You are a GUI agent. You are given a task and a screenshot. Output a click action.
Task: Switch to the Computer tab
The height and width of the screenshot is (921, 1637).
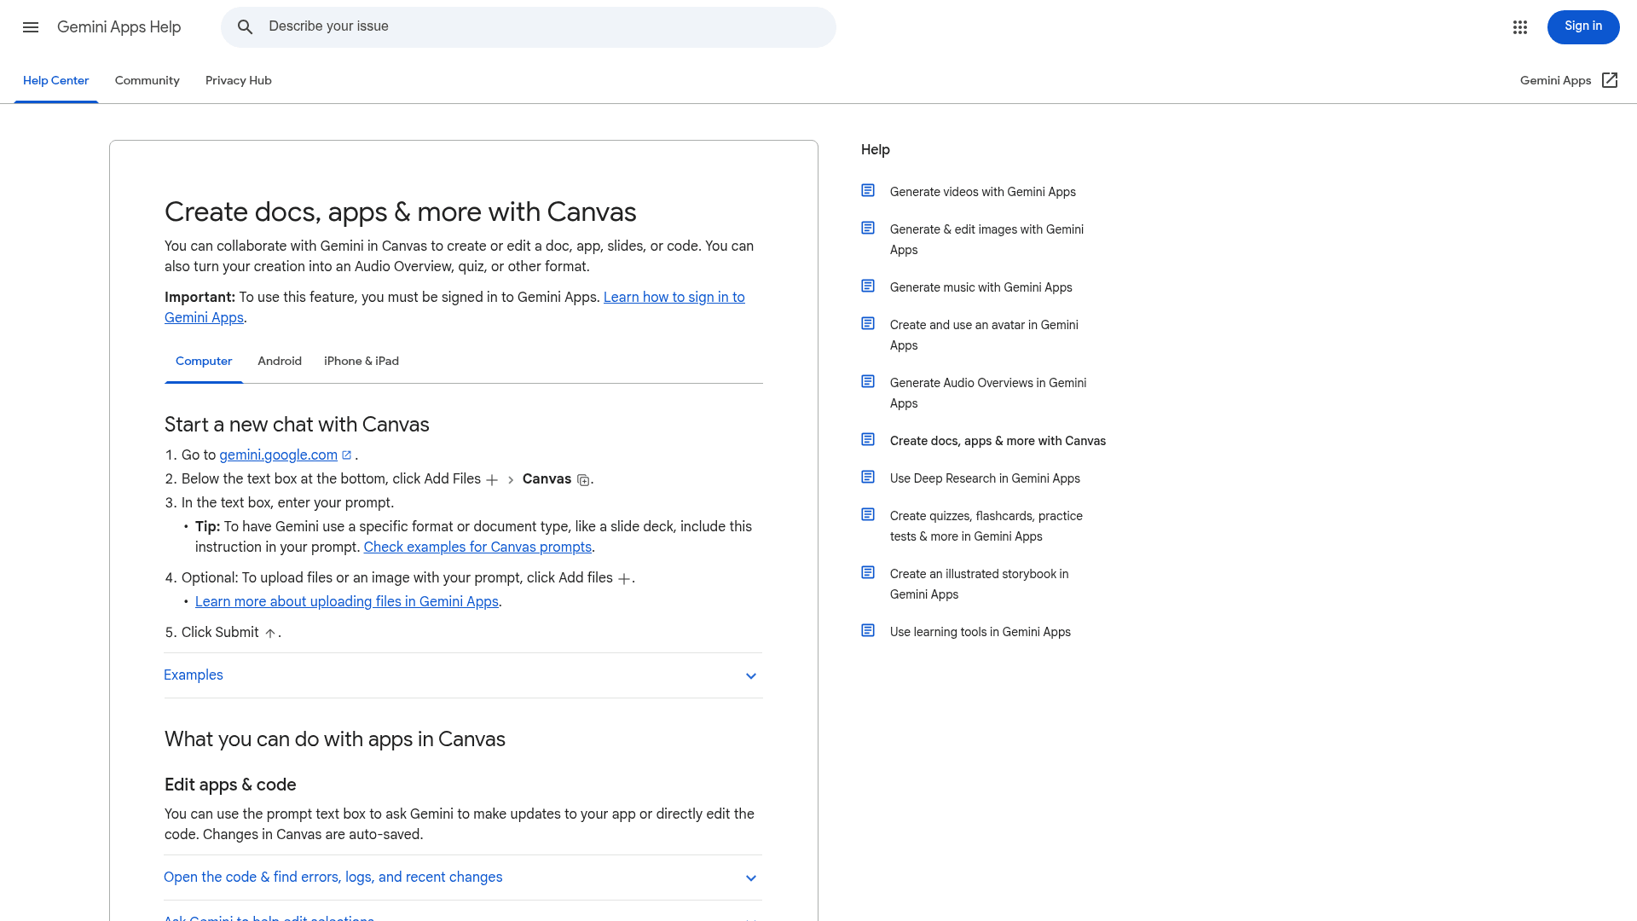coord(204,362)
